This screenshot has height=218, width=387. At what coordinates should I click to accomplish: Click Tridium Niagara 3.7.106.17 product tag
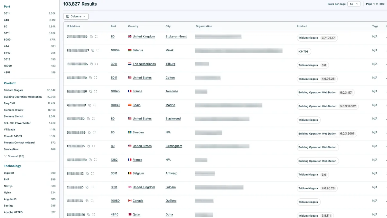coord(317,38)
